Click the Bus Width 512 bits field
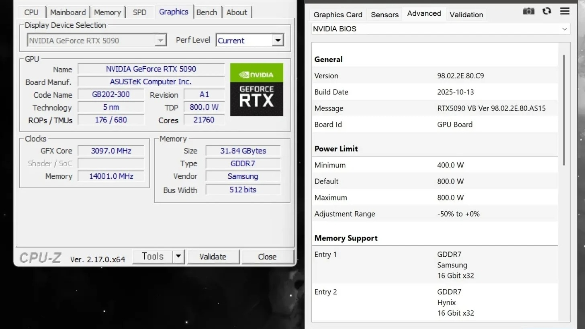This screenshot has width=585, height=329. (243, 190)
